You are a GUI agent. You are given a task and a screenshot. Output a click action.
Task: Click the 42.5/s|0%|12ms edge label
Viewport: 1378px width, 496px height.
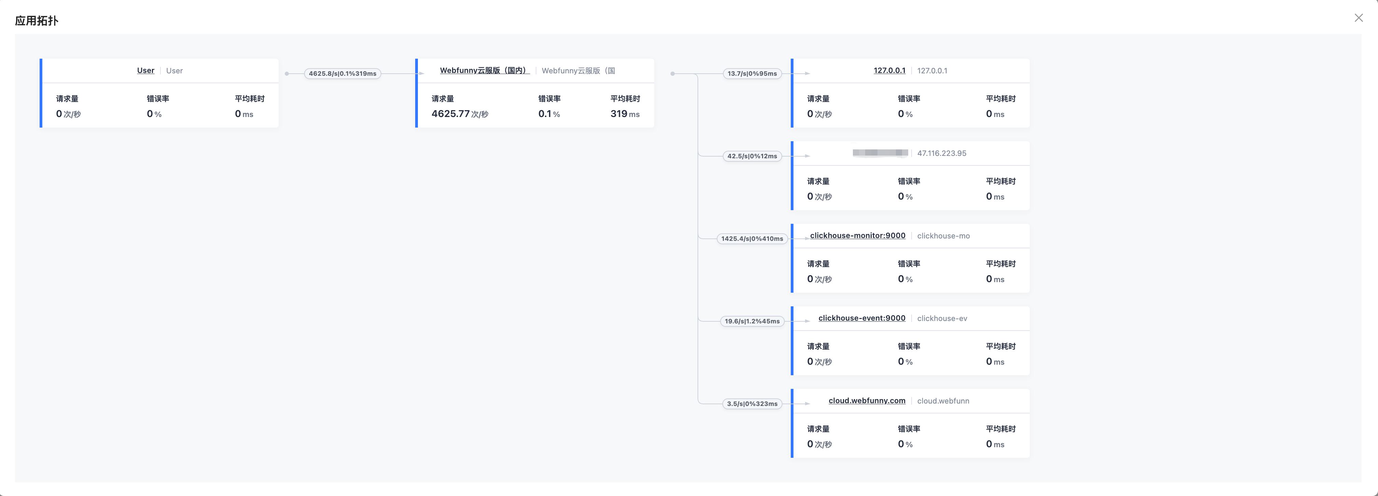coord(752,156)
